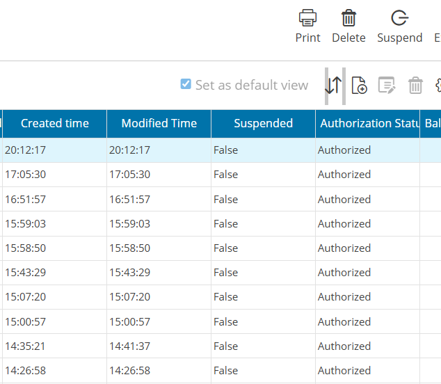Click the Delete trash icon in top toolbar
Screen dimensions: 441x384
[x=348, y=18]
